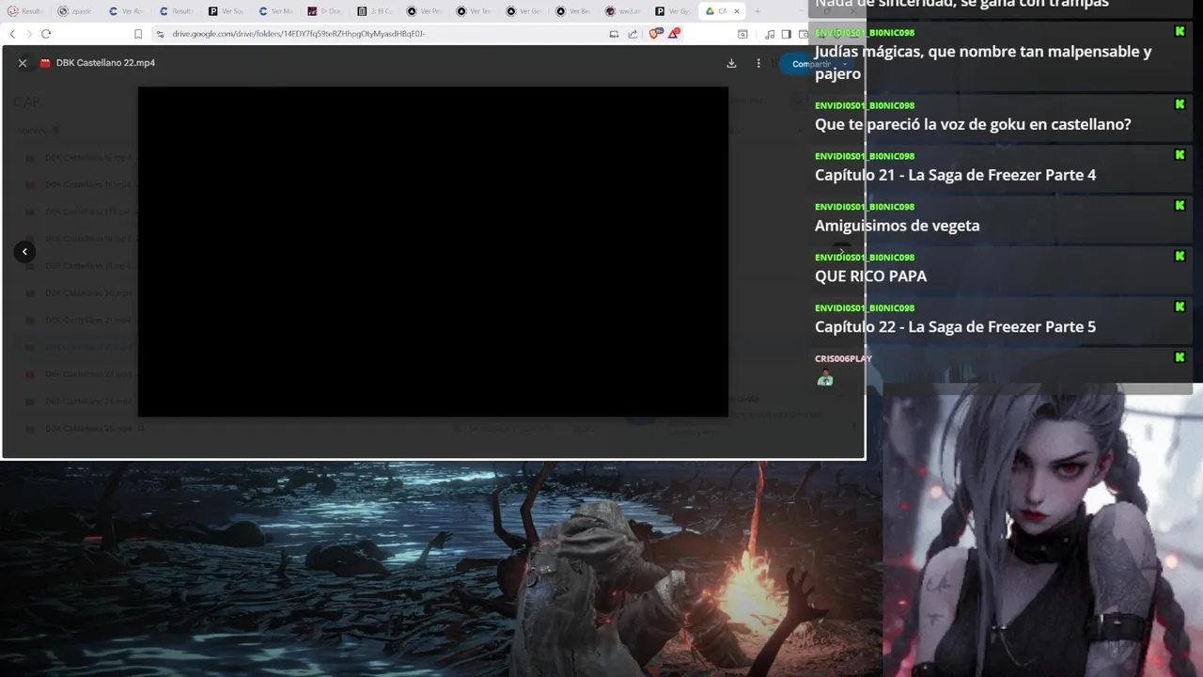Switch to the El Ca tab
1203x677 pixels.
pos(376,11)
